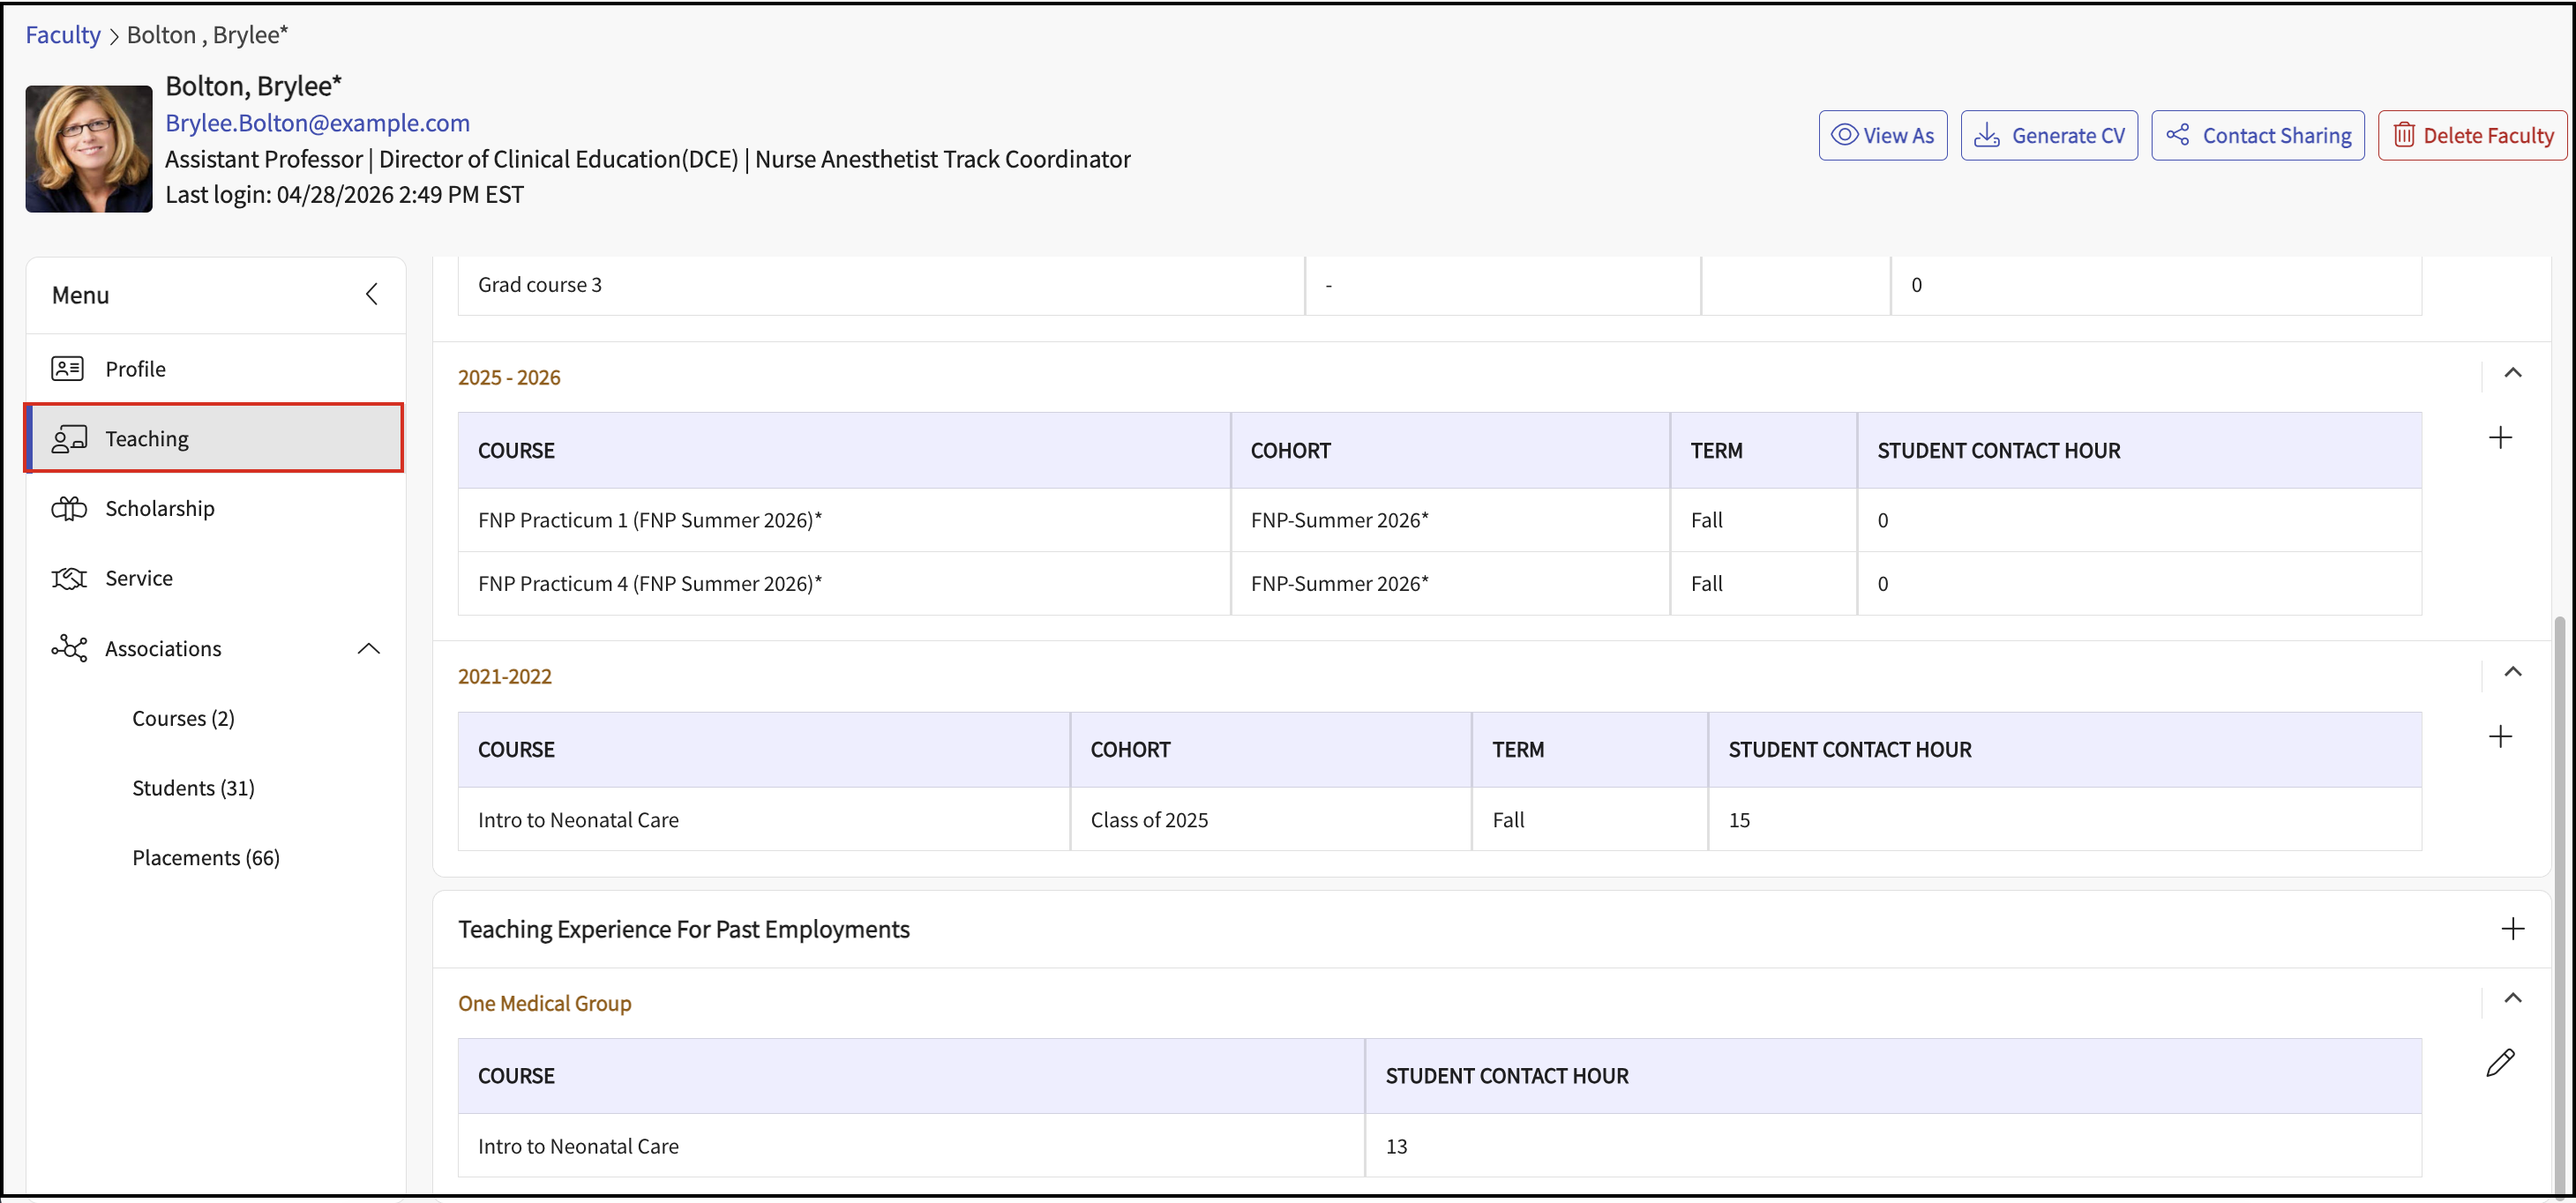Click the Service handshake icon
This screenshot has height=1203, width=2576.
(68, 579)
